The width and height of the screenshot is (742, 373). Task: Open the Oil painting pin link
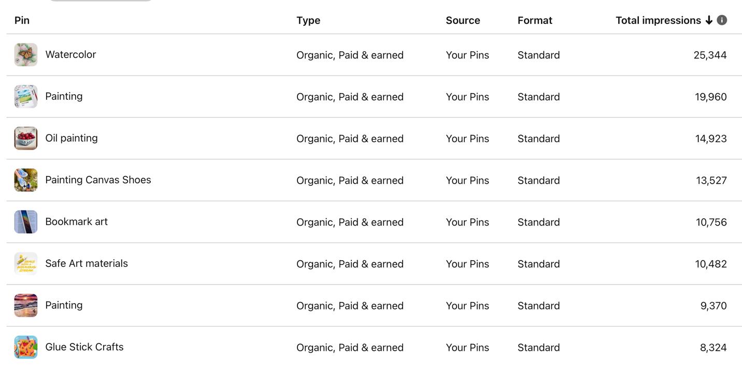click(x=72, y=138)
